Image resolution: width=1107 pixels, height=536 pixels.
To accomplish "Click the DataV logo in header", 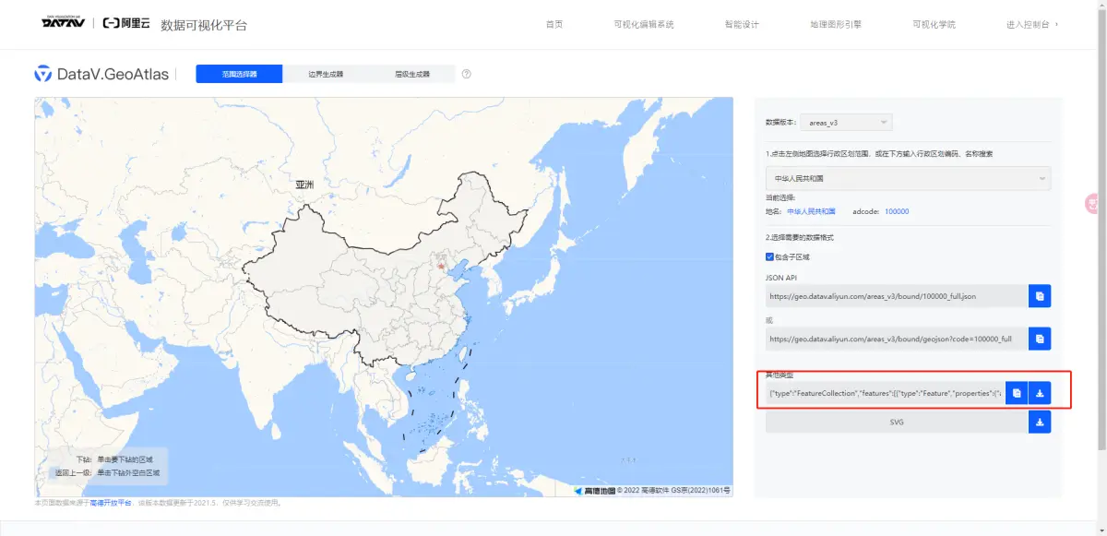I will click(x=63, y=22).
